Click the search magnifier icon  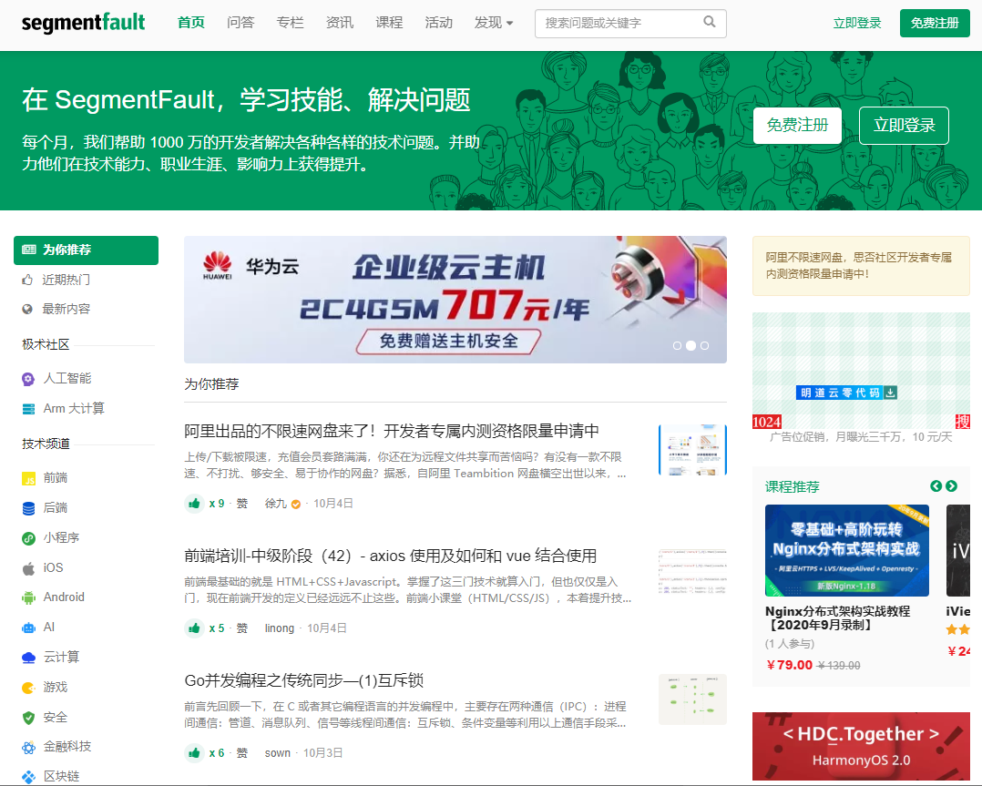pyautogui.click(x=709, y=22)
